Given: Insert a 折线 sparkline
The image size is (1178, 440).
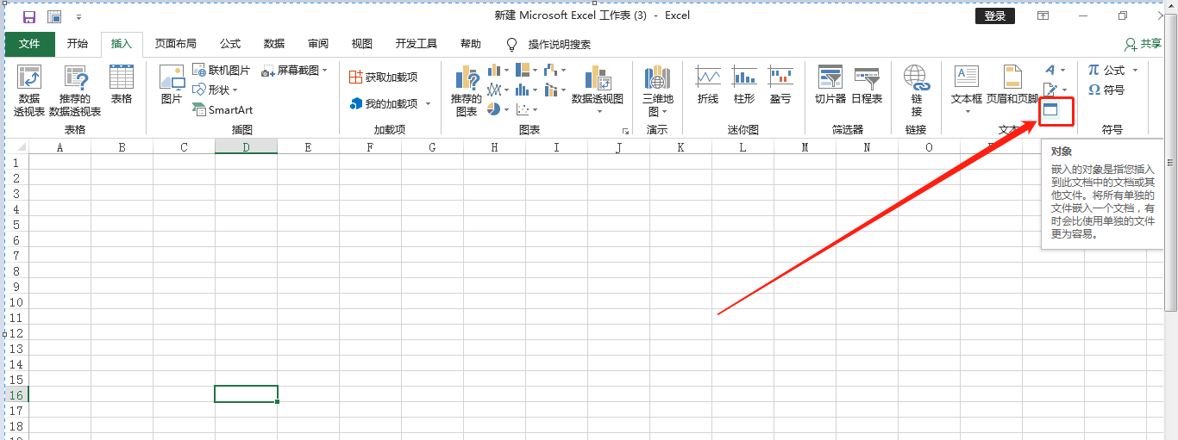Looking at the screenshot, I should tap(708, 84).
